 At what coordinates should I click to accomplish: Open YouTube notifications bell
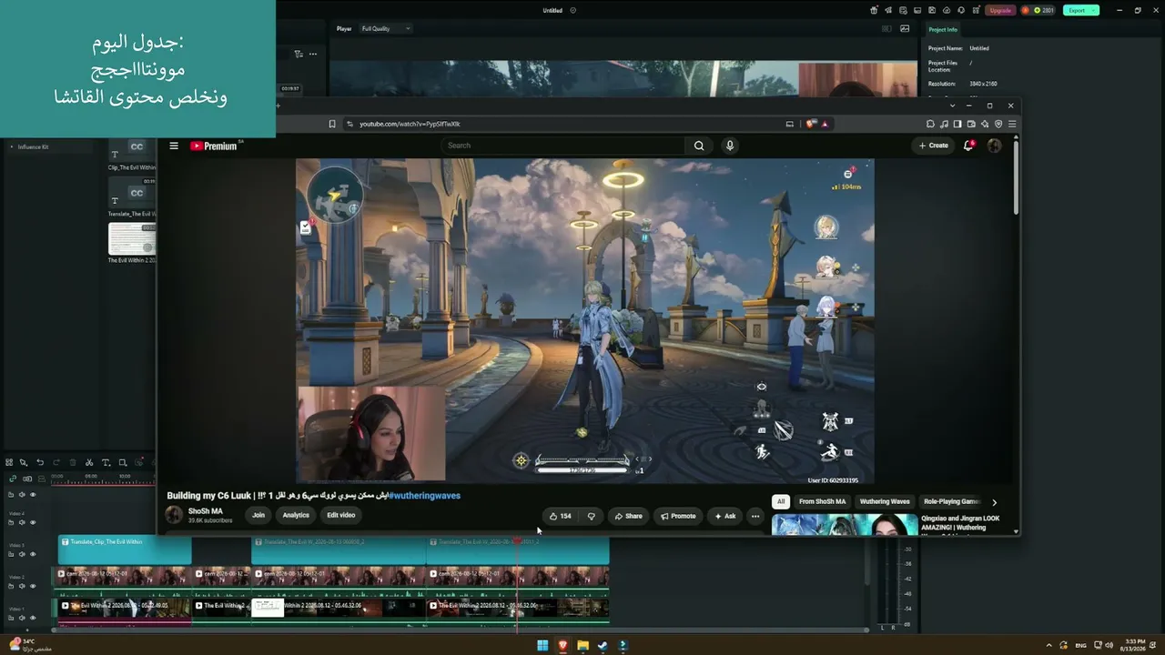[969, 146]
